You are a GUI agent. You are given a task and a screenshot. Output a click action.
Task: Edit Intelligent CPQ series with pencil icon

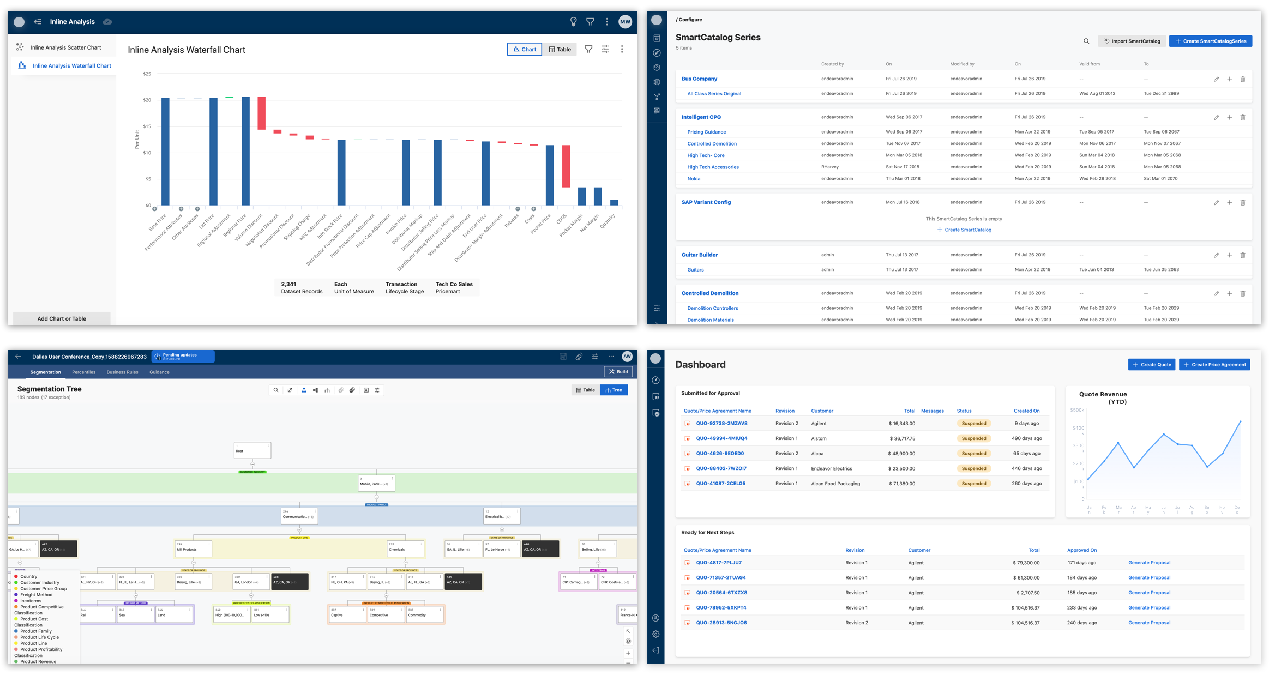click(x=1216, y=118)
